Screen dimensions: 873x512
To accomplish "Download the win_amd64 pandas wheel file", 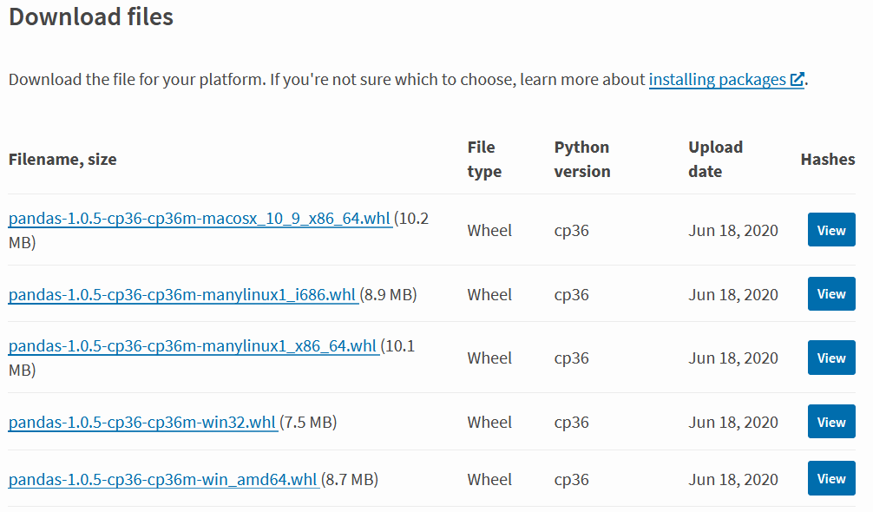I will [163, 479].
